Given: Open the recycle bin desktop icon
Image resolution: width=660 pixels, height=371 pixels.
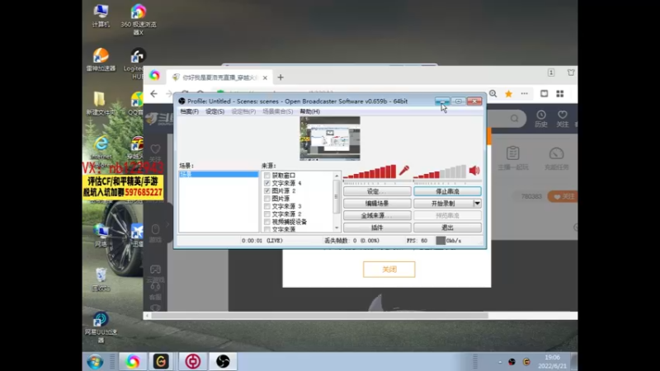Looking at the screenshot, I should click(x=101, y=279).
